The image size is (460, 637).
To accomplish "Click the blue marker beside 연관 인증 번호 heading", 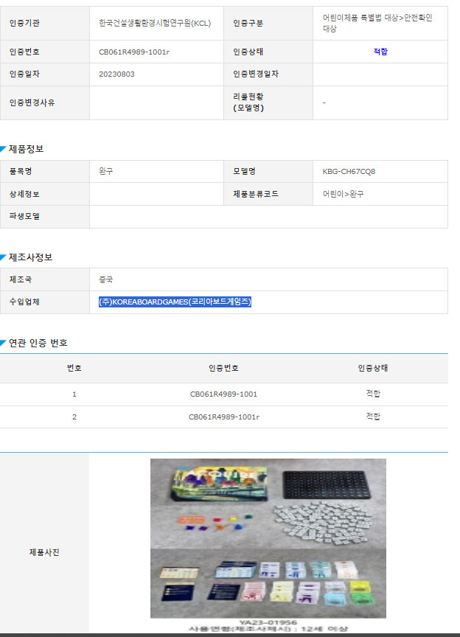I will coord(4,343).
